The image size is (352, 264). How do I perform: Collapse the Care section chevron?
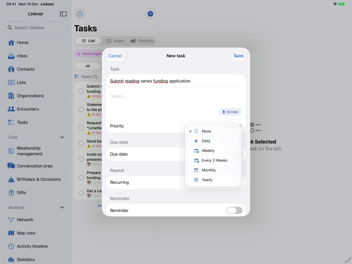click(x=62, y=137)
